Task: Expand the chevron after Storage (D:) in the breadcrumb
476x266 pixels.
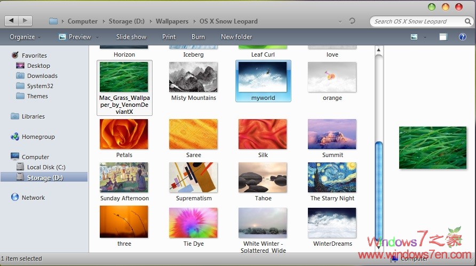Action: click(x=150, y=21)
